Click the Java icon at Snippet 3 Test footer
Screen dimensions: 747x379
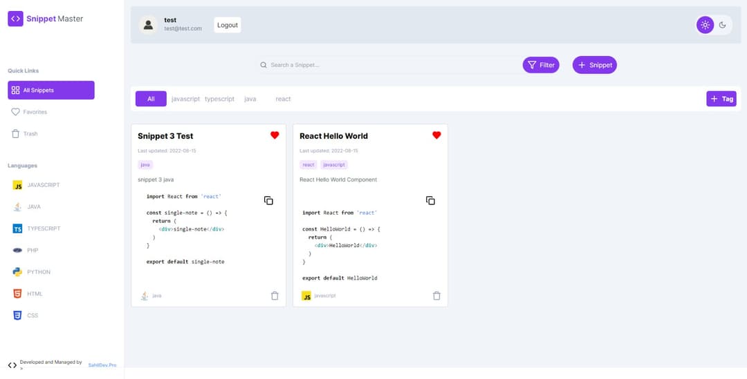pos(145,295)
